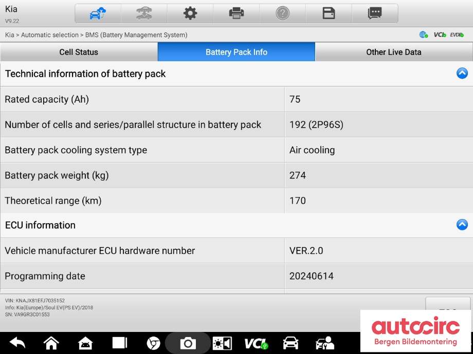Screen dimensions: 473x354
Task: Save the data with floppy disk icon
Action: click(x=329, y=13)
